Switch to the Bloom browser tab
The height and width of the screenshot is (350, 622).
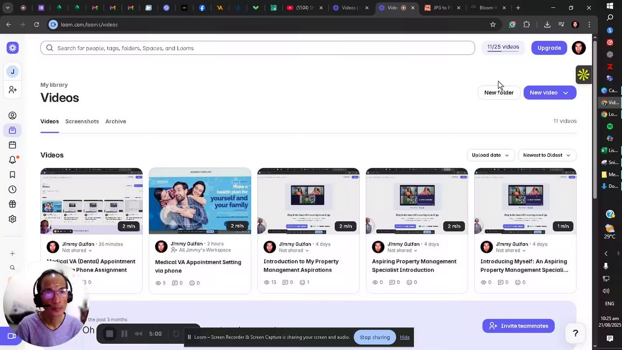pyautogui.click(x=487, y=8)
